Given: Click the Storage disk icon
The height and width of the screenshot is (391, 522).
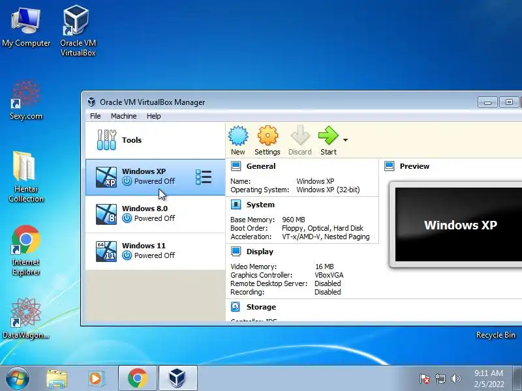Looking at the screenshot, I should click(236, 306).
